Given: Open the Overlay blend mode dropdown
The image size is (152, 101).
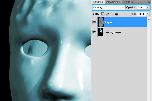Looking at the screenshot, I should tap(109, 8).
